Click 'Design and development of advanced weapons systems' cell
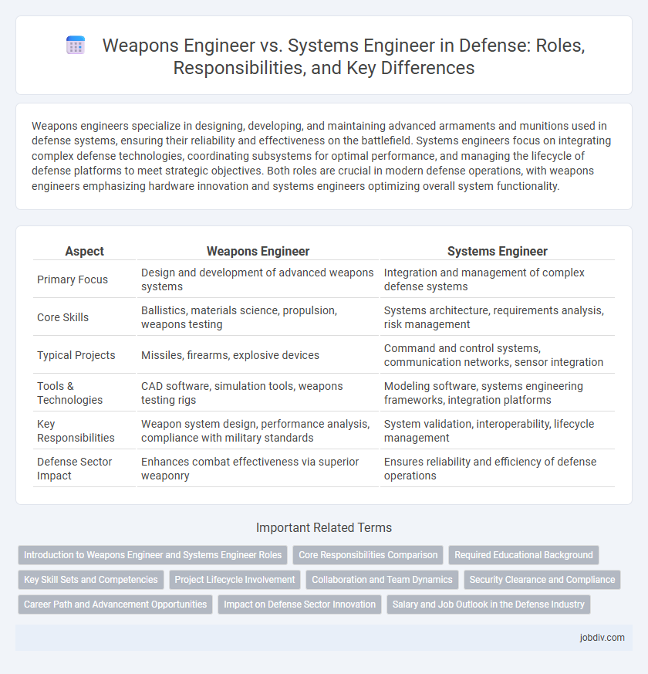Screen dimensions: 648x674 [258, 279]
